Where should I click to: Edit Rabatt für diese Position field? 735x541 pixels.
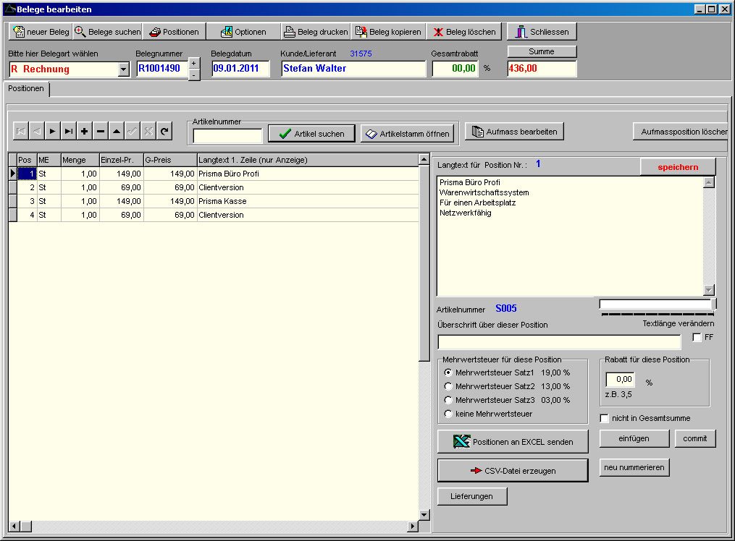click(x=620, y=379)
